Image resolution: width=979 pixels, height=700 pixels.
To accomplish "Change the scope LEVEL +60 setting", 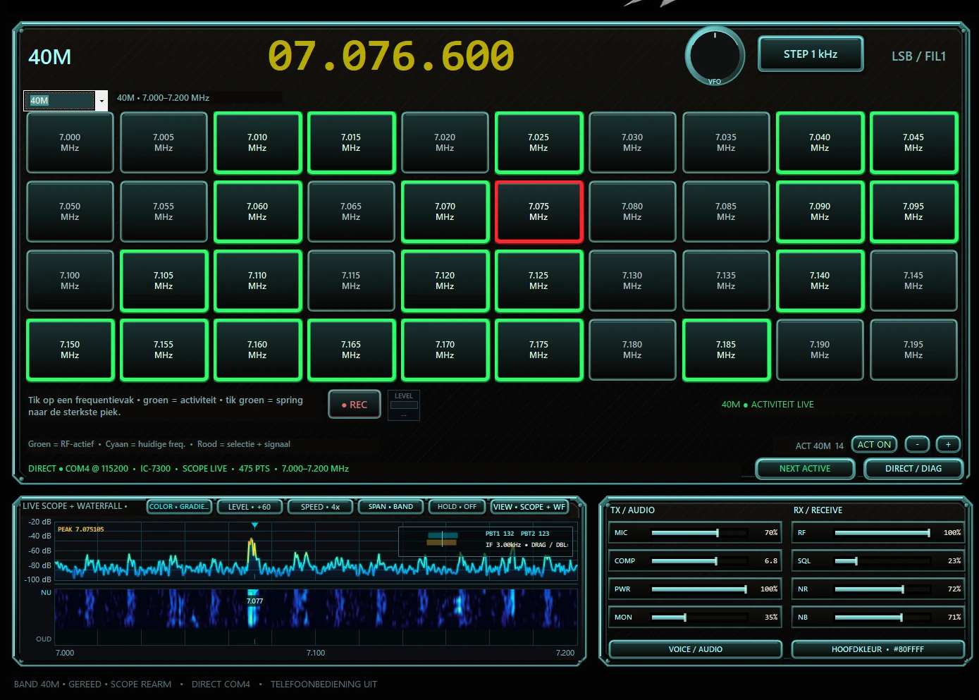I will pyautogui.click(x=250, y=507).
